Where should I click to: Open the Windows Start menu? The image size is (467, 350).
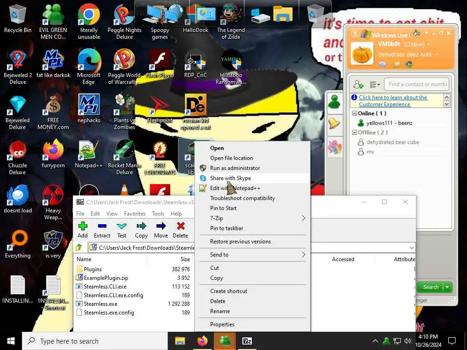pos(11,341)
